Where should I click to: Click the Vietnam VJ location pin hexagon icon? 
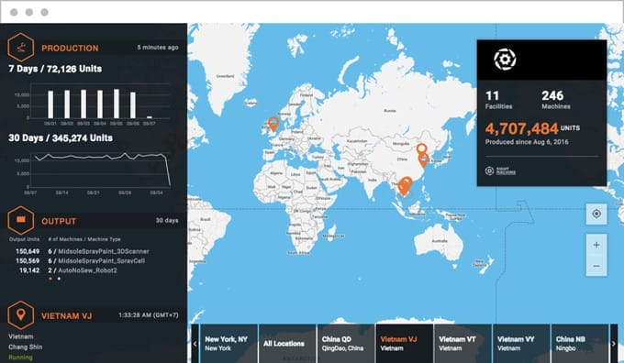point(21,315)
